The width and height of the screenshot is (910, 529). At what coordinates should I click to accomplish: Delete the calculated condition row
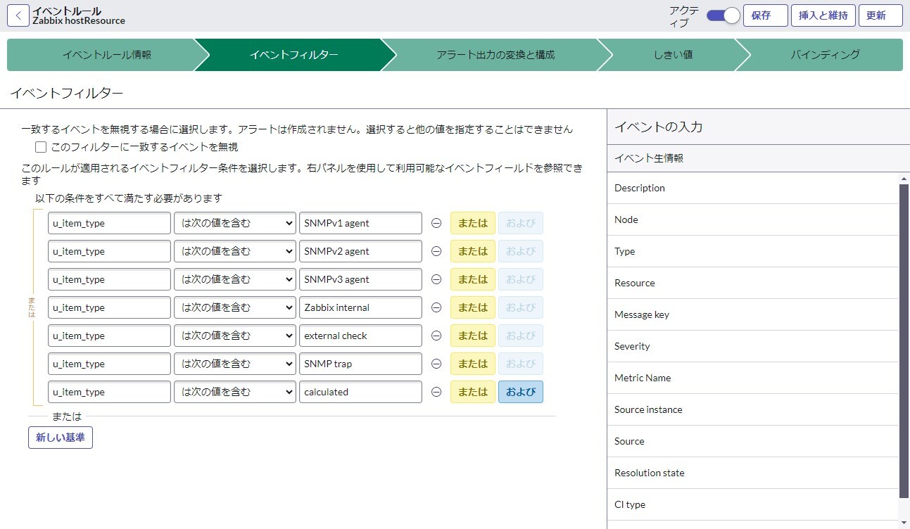point(436,392)
